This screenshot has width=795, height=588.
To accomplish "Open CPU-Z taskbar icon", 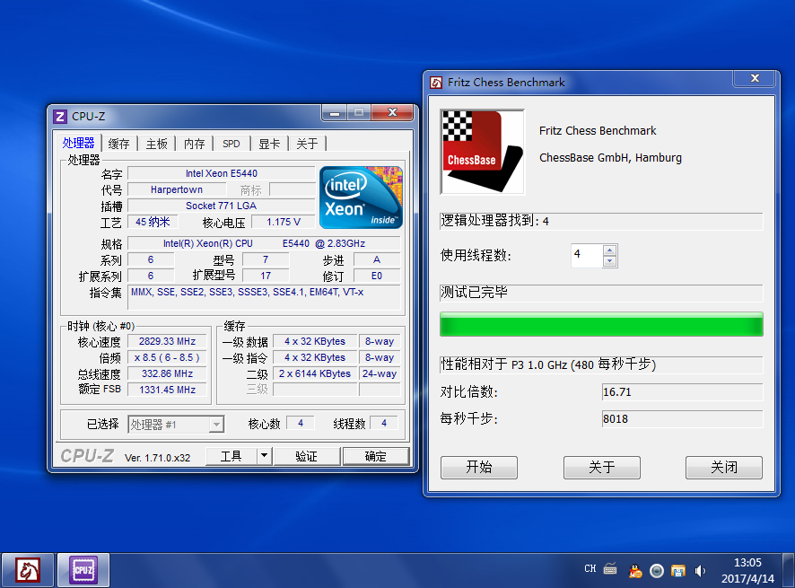I will (83, 570).
